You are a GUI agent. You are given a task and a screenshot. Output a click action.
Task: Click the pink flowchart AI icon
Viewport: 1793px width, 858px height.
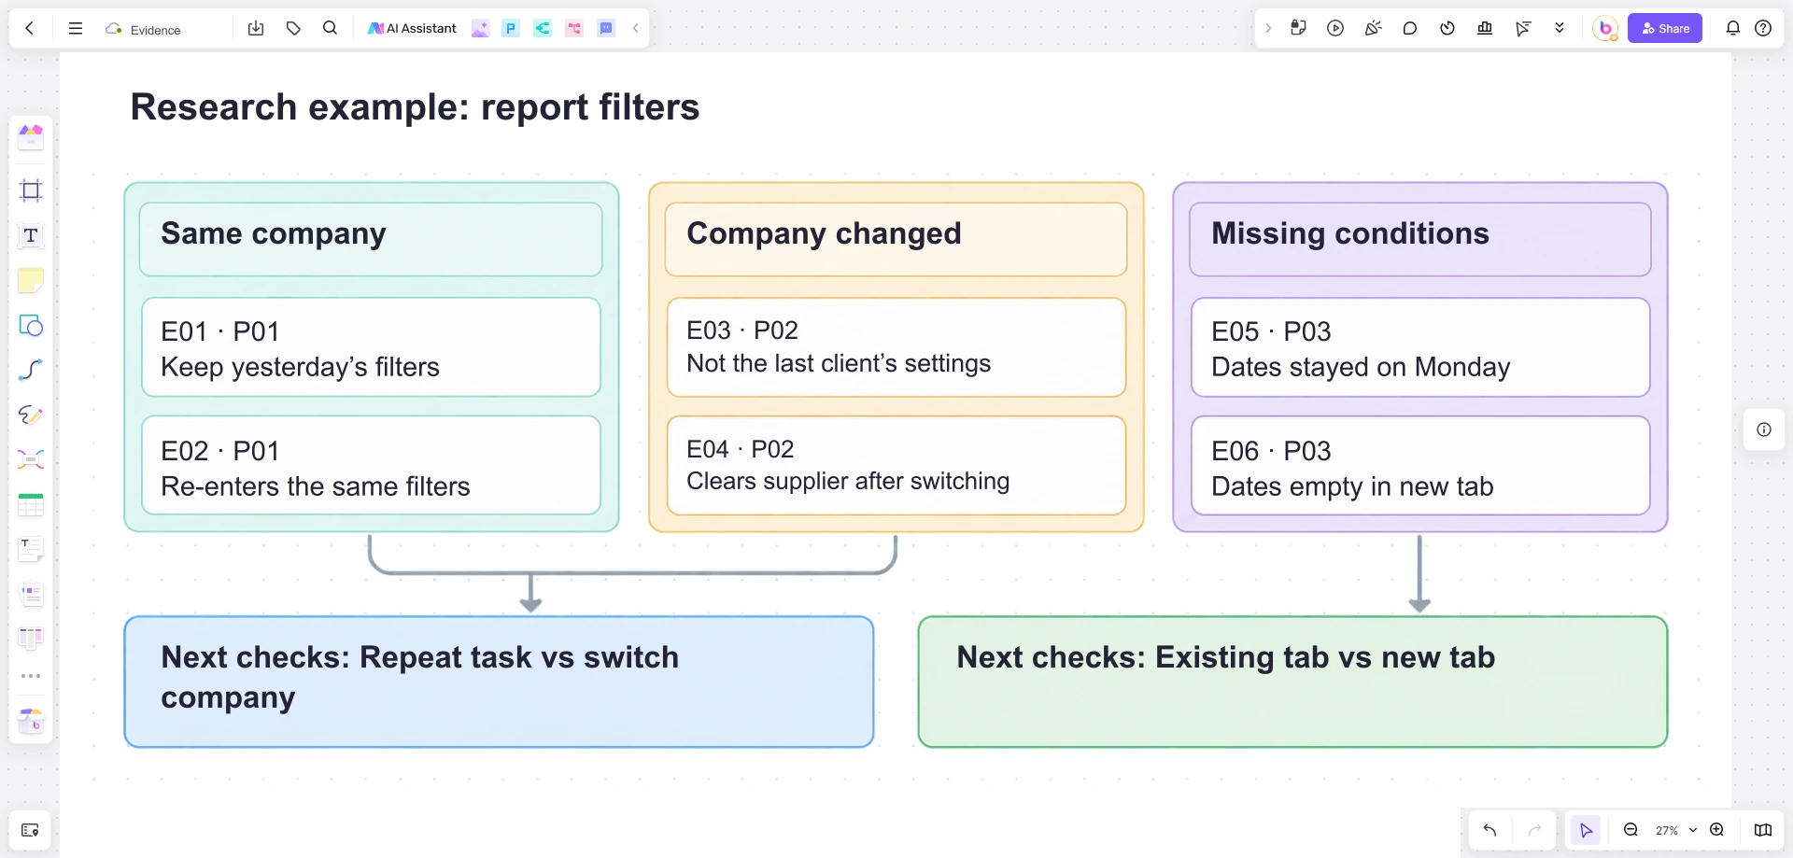point(574,28)
